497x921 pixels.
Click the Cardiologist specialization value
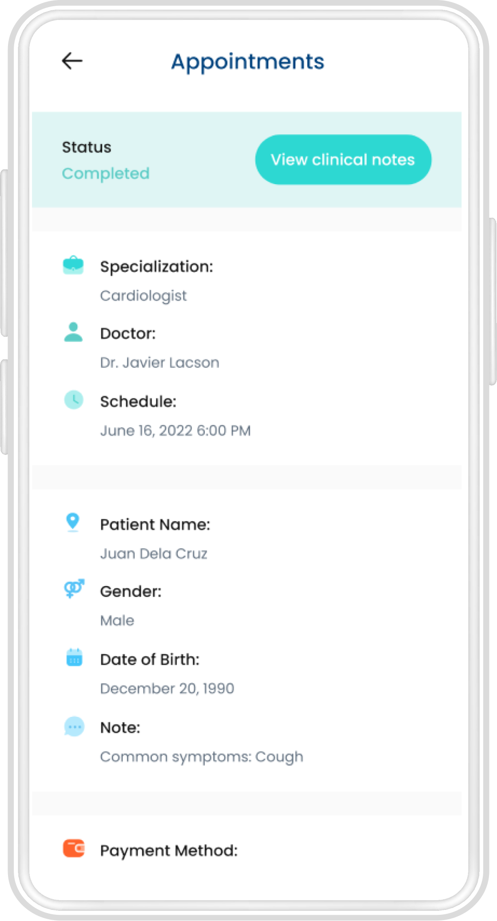pyautogui.click(x=143, y=296)
